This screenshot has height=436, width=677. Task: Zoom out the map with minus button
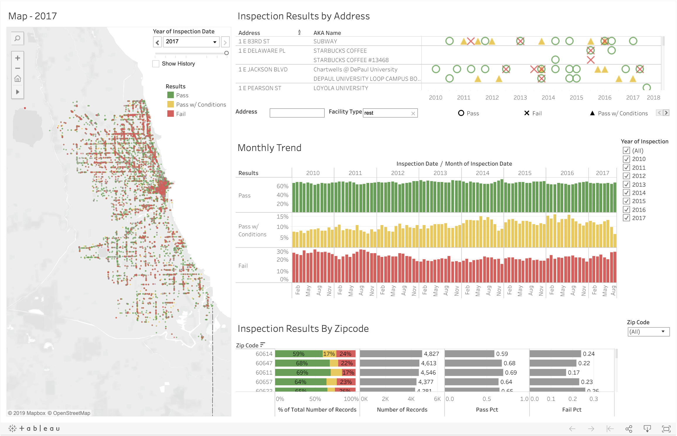[18, 68]
